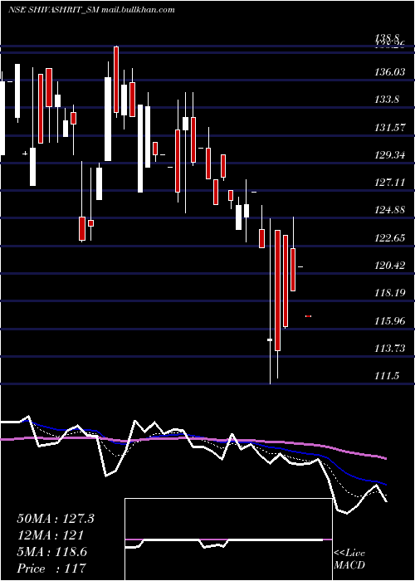Image resolution: width=415 pixels, height=581 pixels.
Task: Click the Price : 117 reading
Action: pyautogui.click(x=51, y=568)
